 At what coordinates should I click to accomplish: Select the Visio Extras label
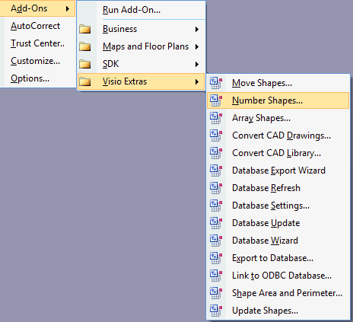125,81
